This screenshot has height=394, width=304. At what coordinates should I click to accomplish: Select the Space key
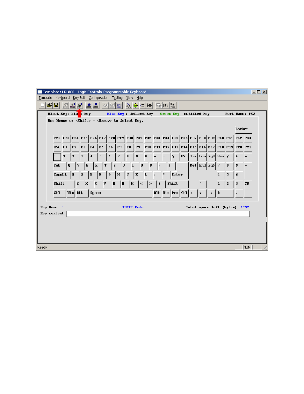coord(121,193)
